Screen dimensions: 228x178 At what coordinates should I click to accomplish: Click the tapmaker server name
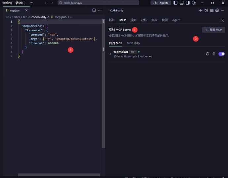(121, 52)
